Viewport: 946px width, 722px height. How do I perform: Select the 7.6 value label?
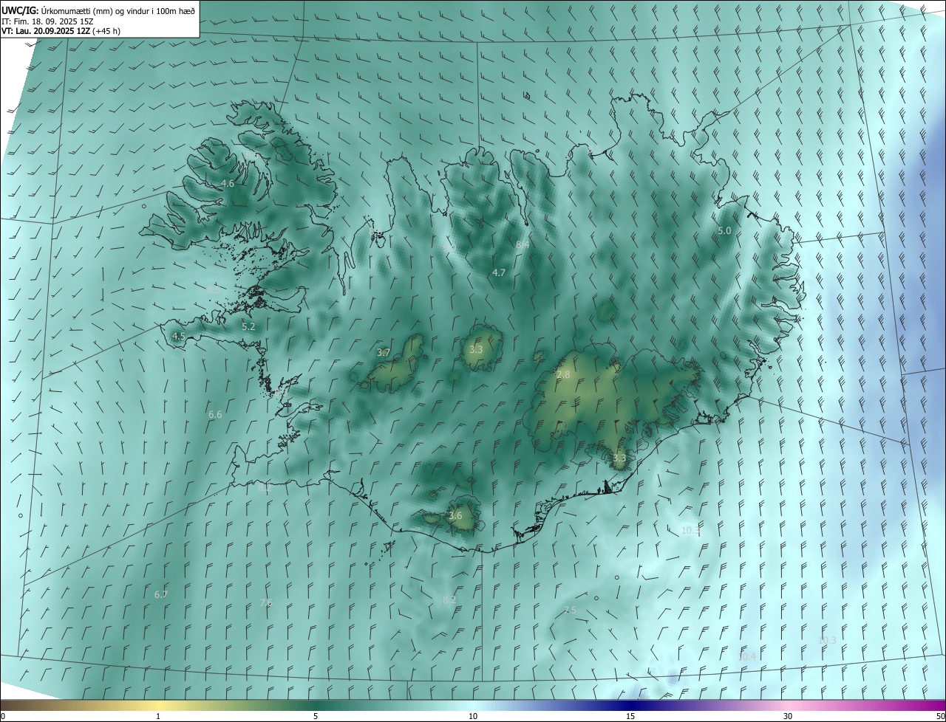point(266,603)
